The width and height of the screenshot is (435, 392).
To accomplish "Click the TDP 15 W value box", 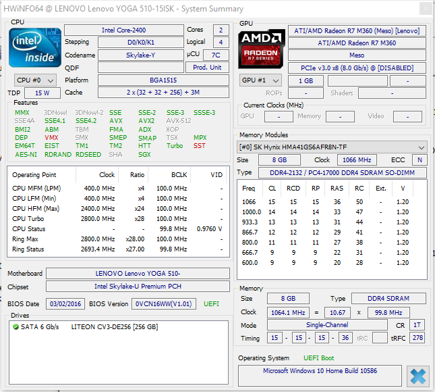I will click(x=42, y=93).
